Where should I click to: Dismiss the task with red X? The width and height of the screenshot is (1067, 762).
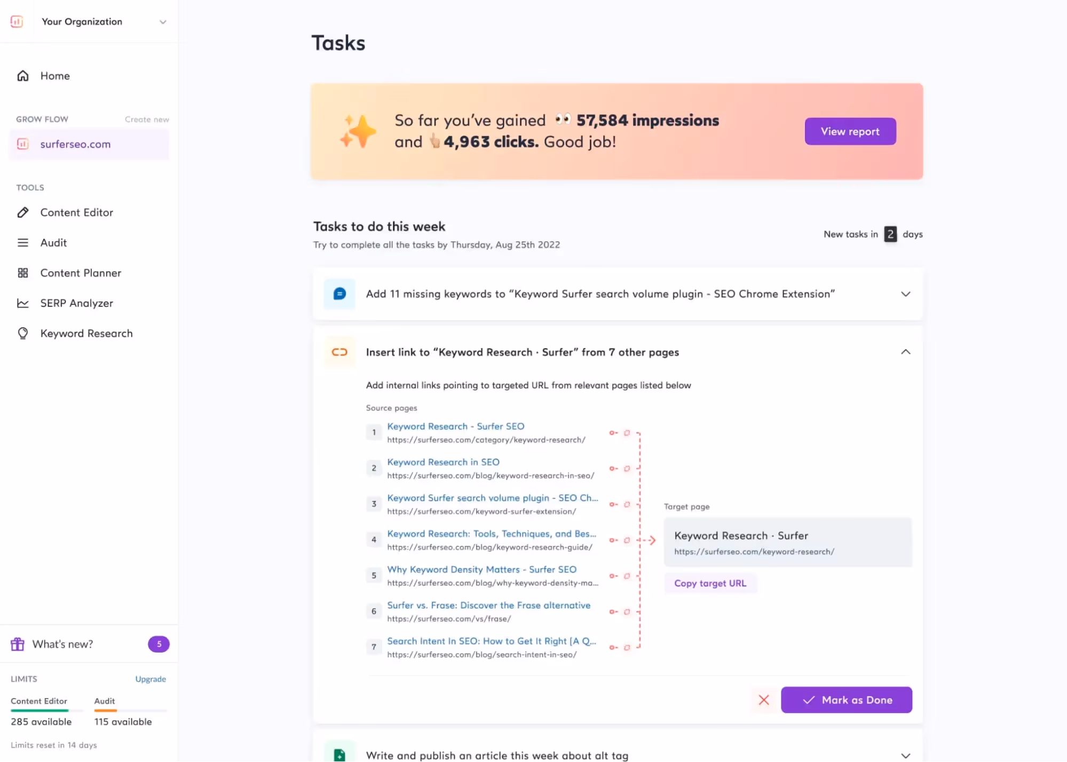click(764, 700)
